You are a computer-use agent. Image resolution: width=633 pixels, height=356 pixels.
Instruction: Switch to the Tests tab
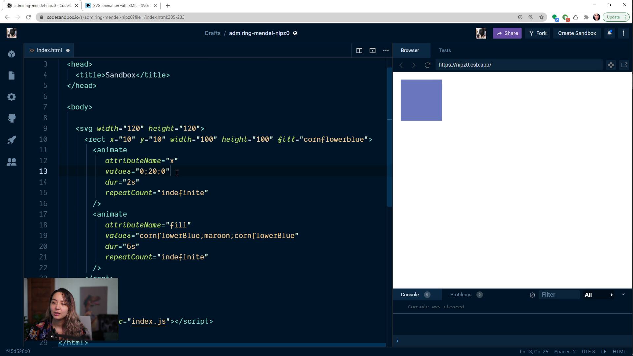[444, 50]
